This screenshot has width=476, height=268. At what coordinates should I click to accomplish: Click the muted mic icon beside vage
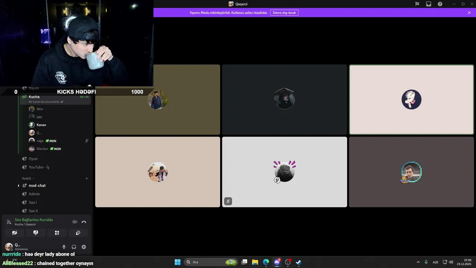pos(87,141)
